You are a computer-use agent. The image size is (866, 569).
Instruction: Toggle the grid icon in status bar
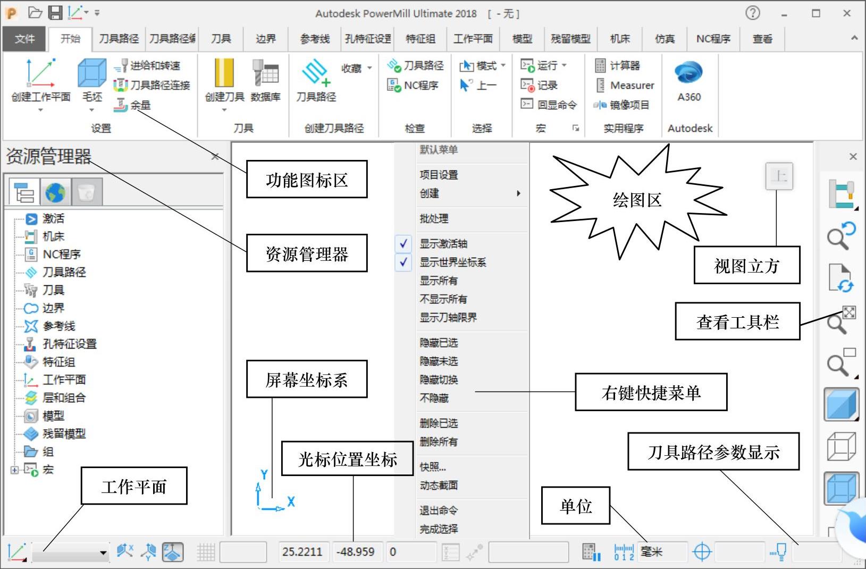(206, 552)
